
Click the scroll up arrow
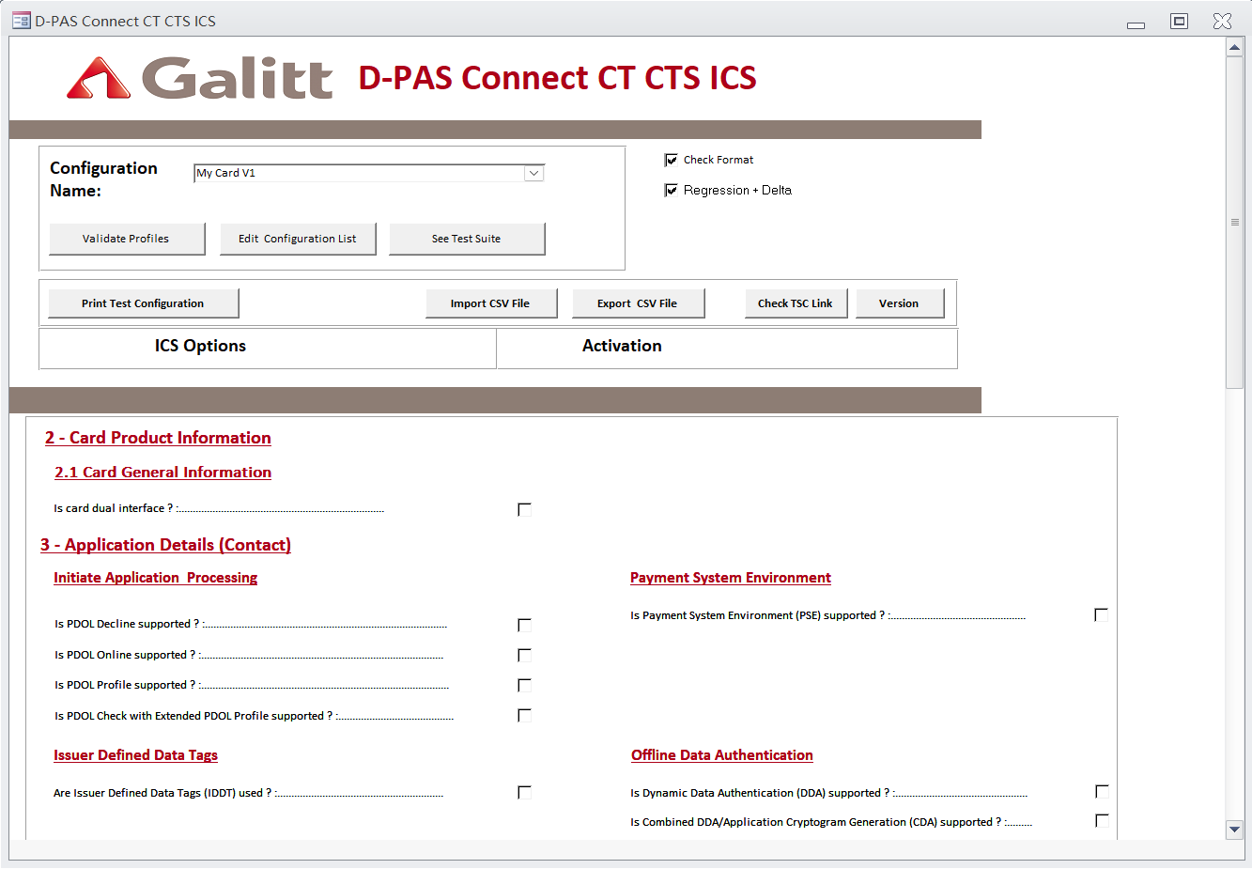(1235, 48)
